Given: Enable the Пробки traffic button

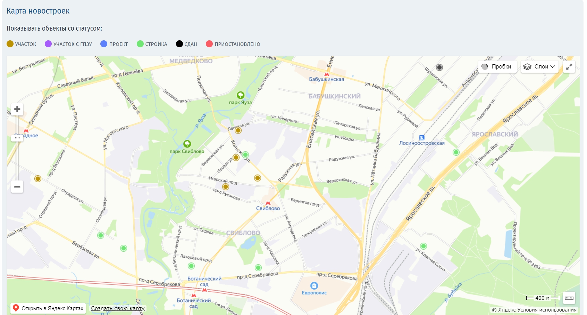Looking at the screenshot, I should 497,67.
